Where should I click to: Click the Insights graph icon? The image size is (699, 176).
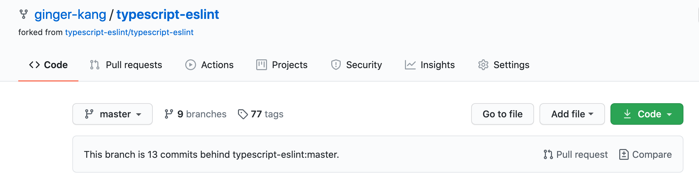410,65
